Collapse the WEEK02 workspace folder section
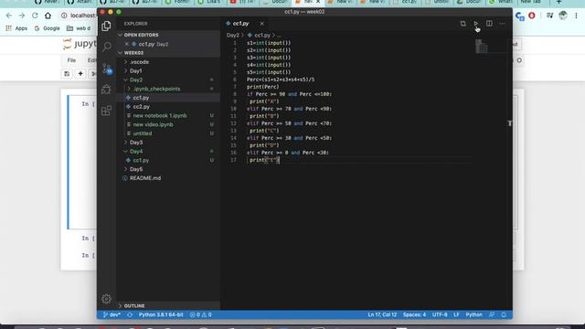The width and height of the screenshot is (585, 329). [x=168, y=53]
